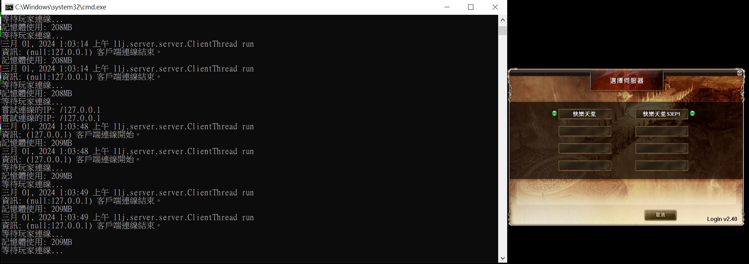Screen dimensions: 749x264
Task: Click the cmd.exe icon in title bar
Action: (9, 7)
